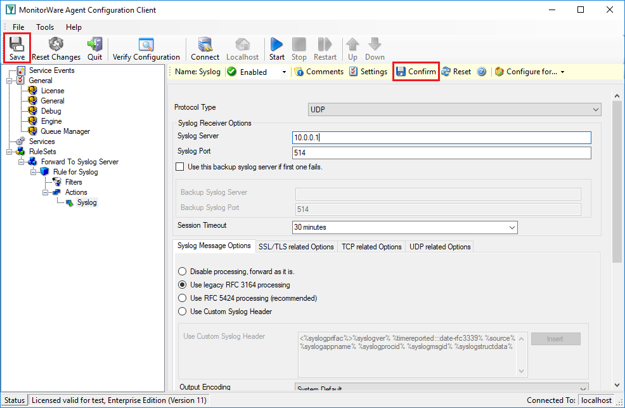Collapse the Rule for Syslog node
This screenshot has height=408, width=625.
click(x=33, y=172)
